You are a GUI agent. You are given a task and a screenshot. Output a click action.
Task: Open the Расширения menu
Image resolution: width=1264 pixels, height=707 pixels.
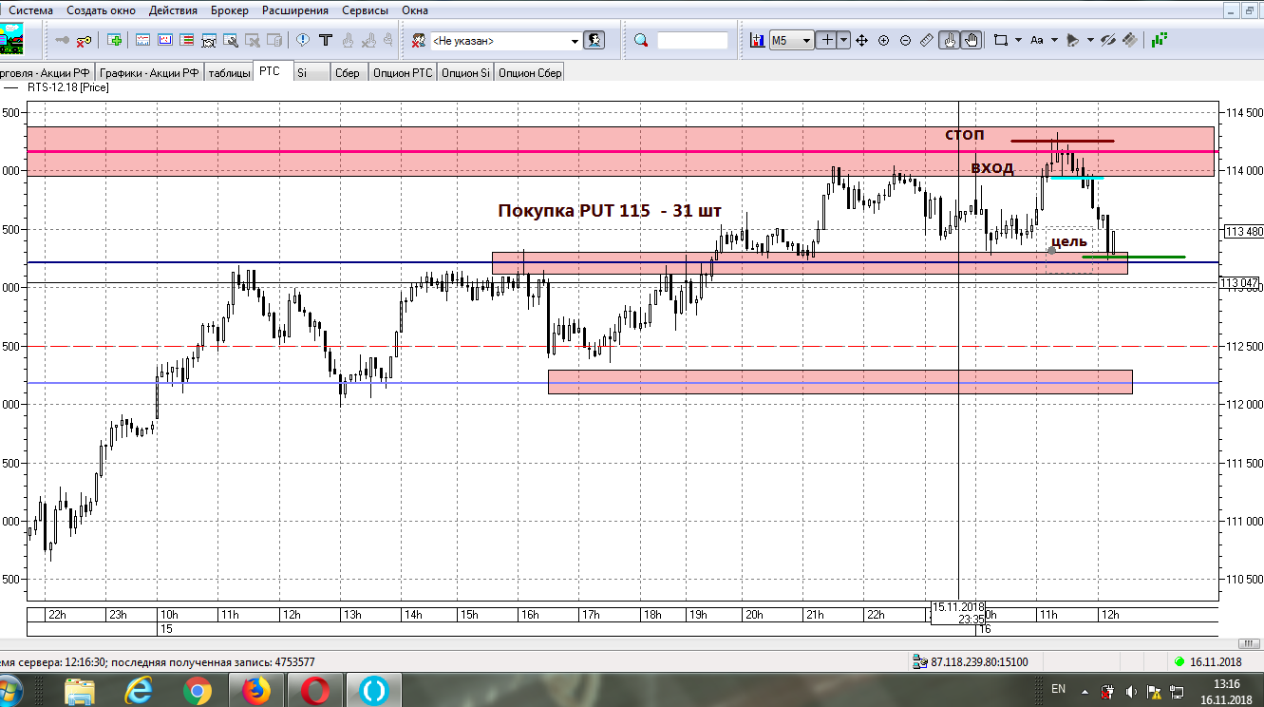tap(294, 10)
